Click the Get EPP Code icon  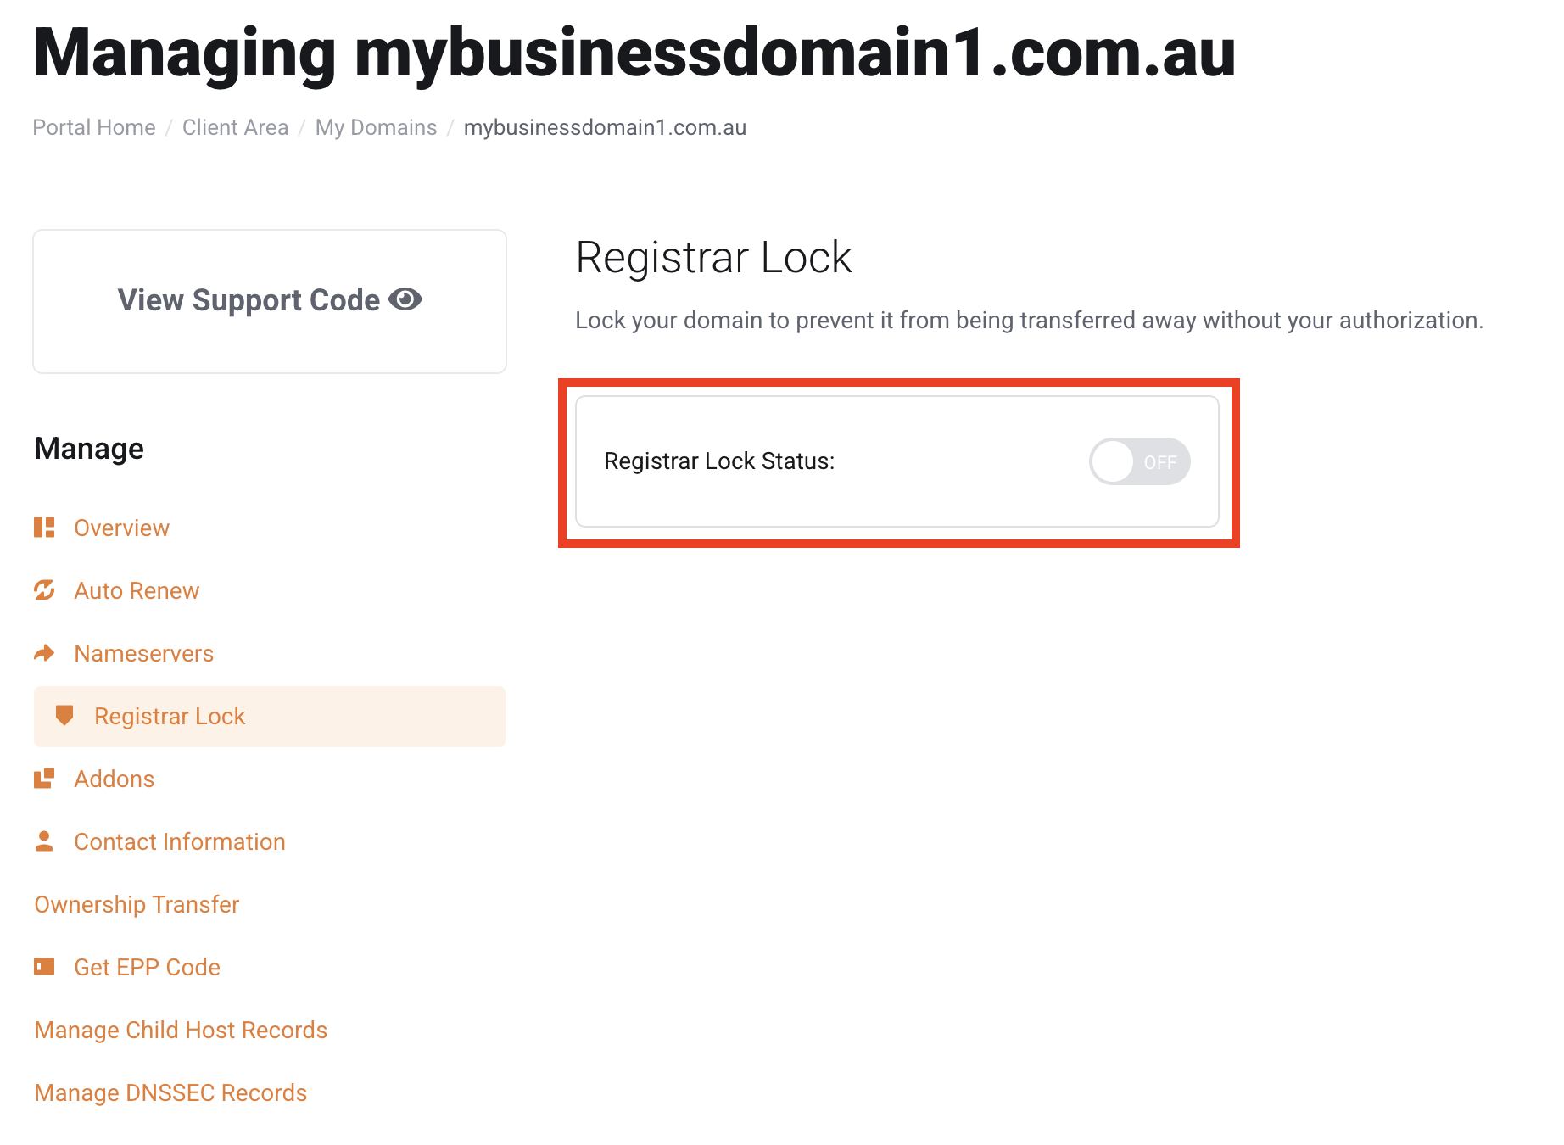(44, 966)
